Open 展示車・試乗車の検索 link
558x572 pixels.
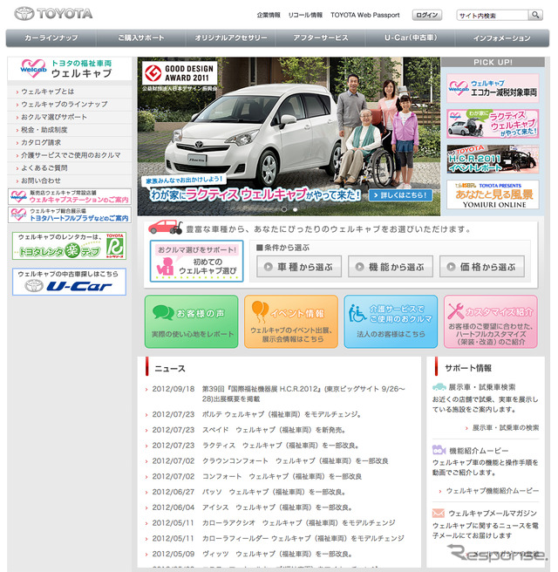[506, 427]
